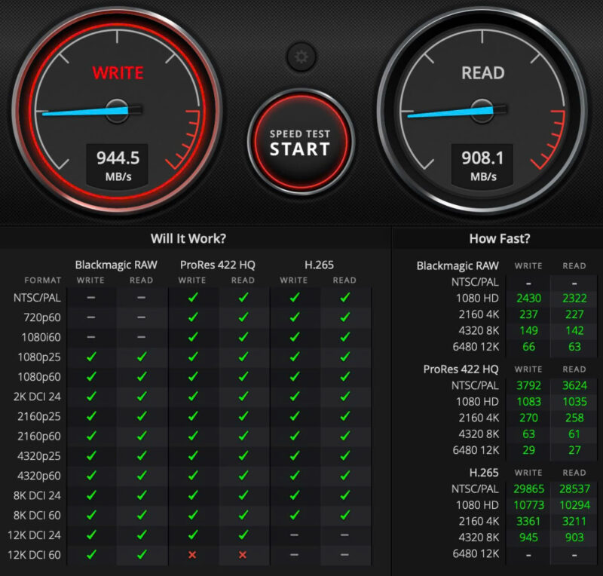The width and height of the screenshot is (603, 576).
Task: Click the 29865 H.265 NTSC/PAL write value
Action: click(x=529, y=489)
